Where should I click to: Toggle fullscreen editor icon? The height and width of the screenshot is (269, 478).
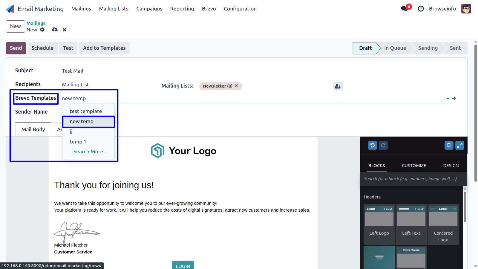click(460, 146)
